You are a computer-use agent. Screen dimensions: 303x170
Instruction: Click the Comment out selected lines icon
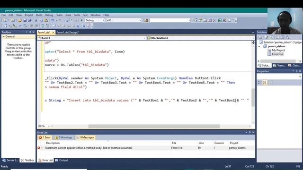[x=43, y=25]
